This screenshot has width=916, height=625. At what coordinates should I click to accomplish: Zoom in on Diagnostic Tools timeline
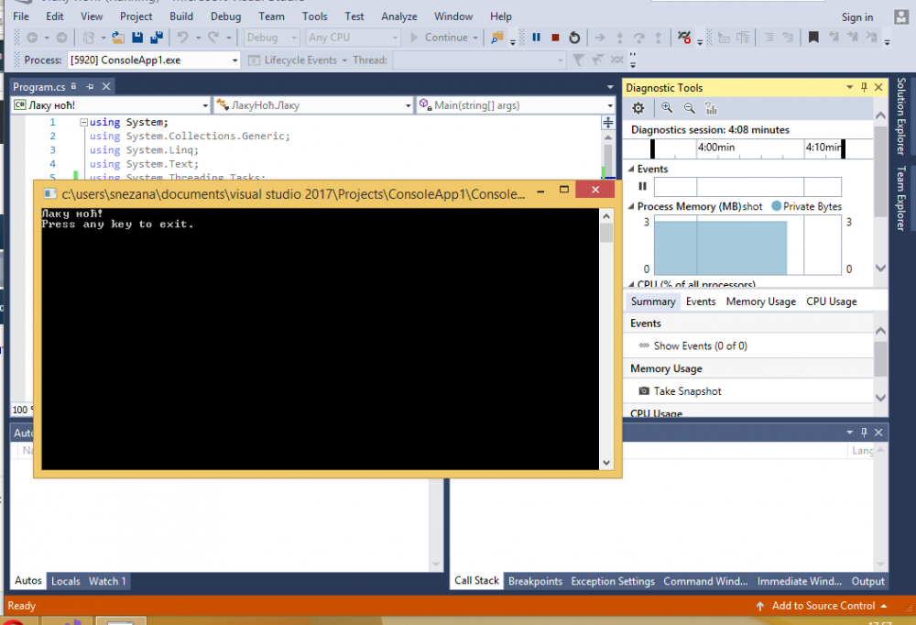pyautogui.click(x=667, y=107)
